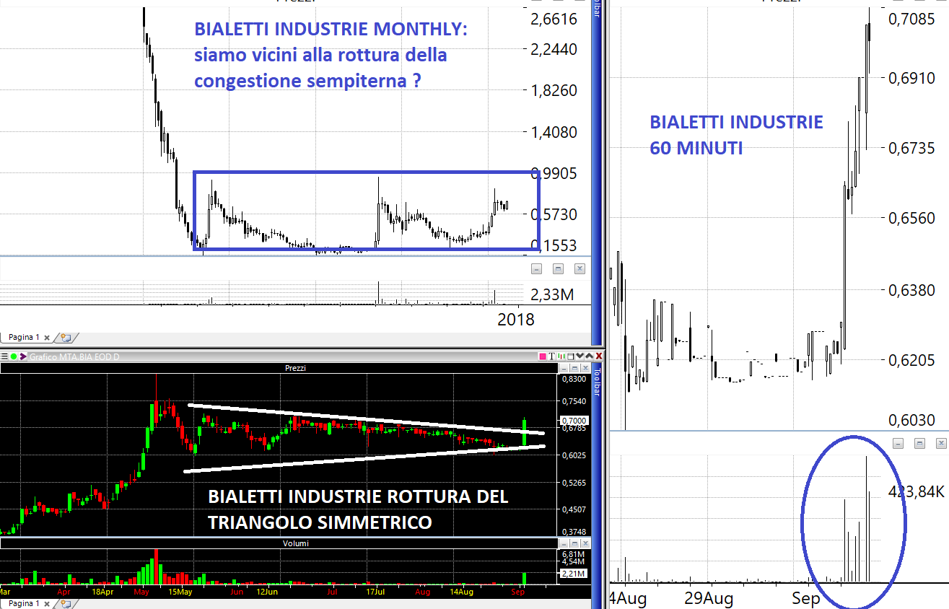Screen dimensions: 949x609
Task: Add a new page under the monthly chart
Action: pyautogui.click(x=66, y=337)
